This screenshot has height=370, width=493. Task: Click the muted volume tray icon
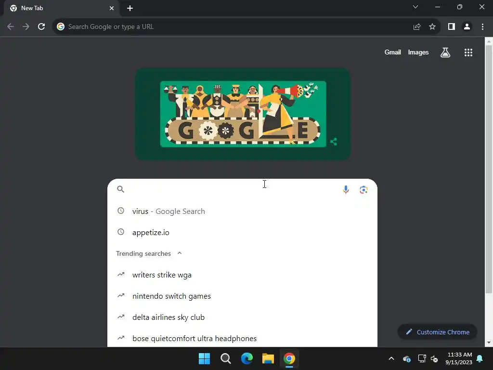pyautogui.click(x=434, y=358)
